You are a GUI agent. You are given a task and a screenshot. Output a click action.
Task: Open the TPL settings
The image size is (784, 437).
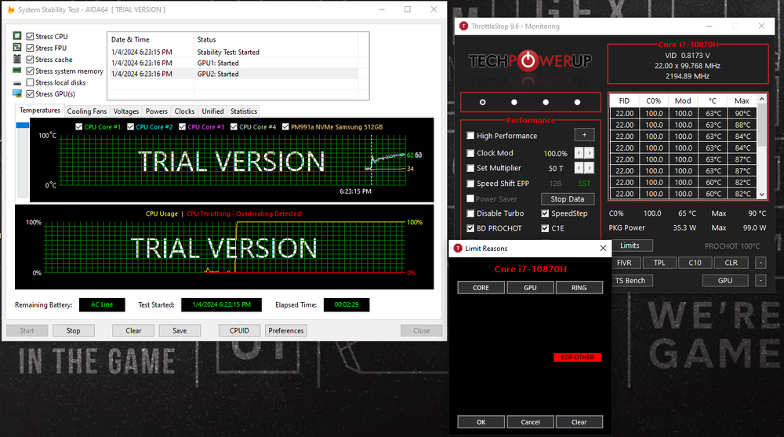pos(659,263)
